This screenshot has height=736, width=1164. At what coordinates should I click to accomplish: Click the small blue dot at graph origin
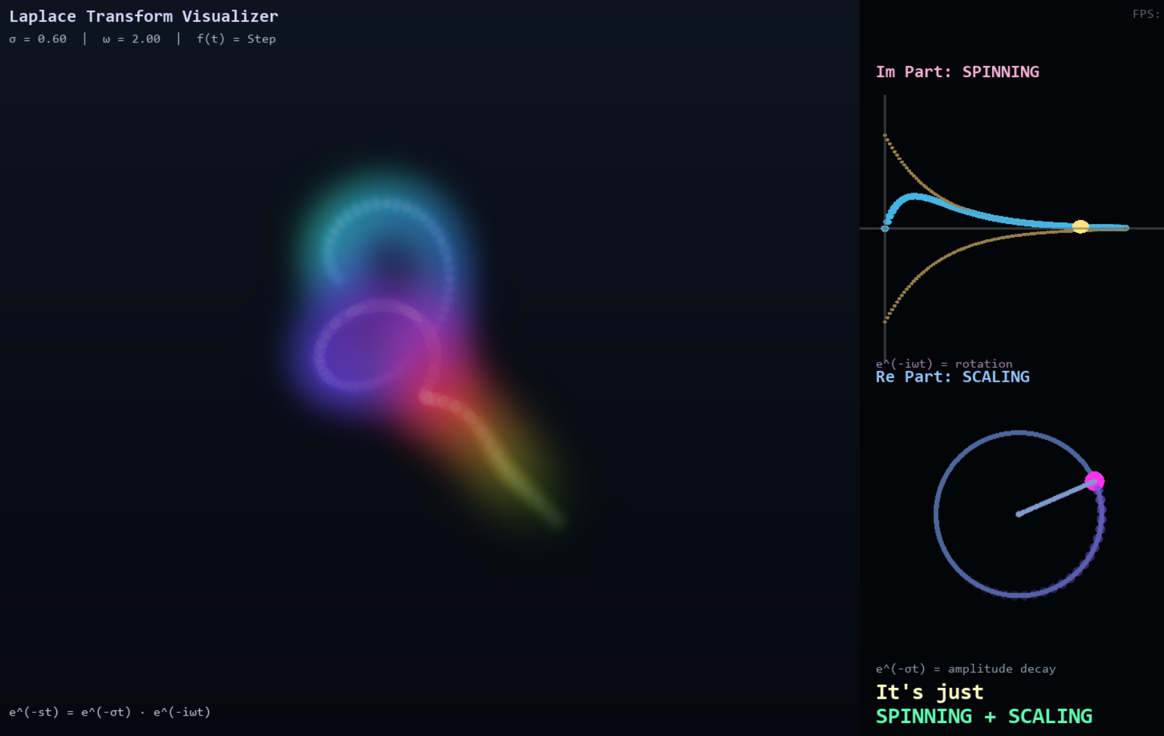coord(885,228)
